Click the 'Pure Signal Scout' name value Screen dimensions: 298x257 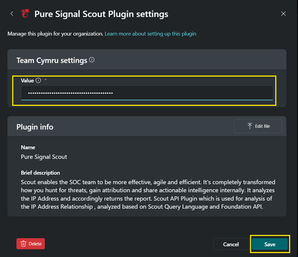click(44, 157)
